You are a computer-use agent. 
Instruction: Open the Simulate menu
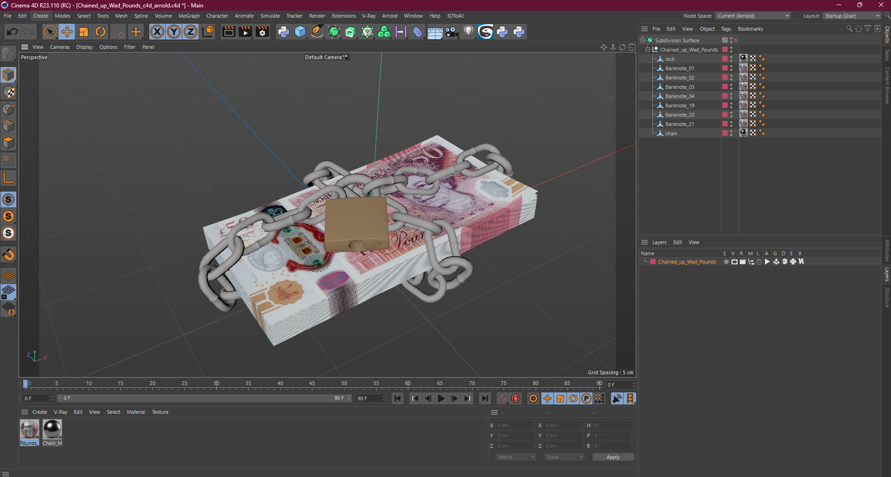coord(270,16)
